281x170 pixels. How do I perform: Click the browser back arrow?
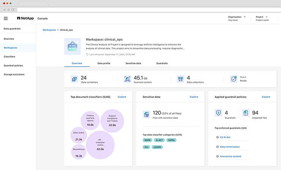4,9
